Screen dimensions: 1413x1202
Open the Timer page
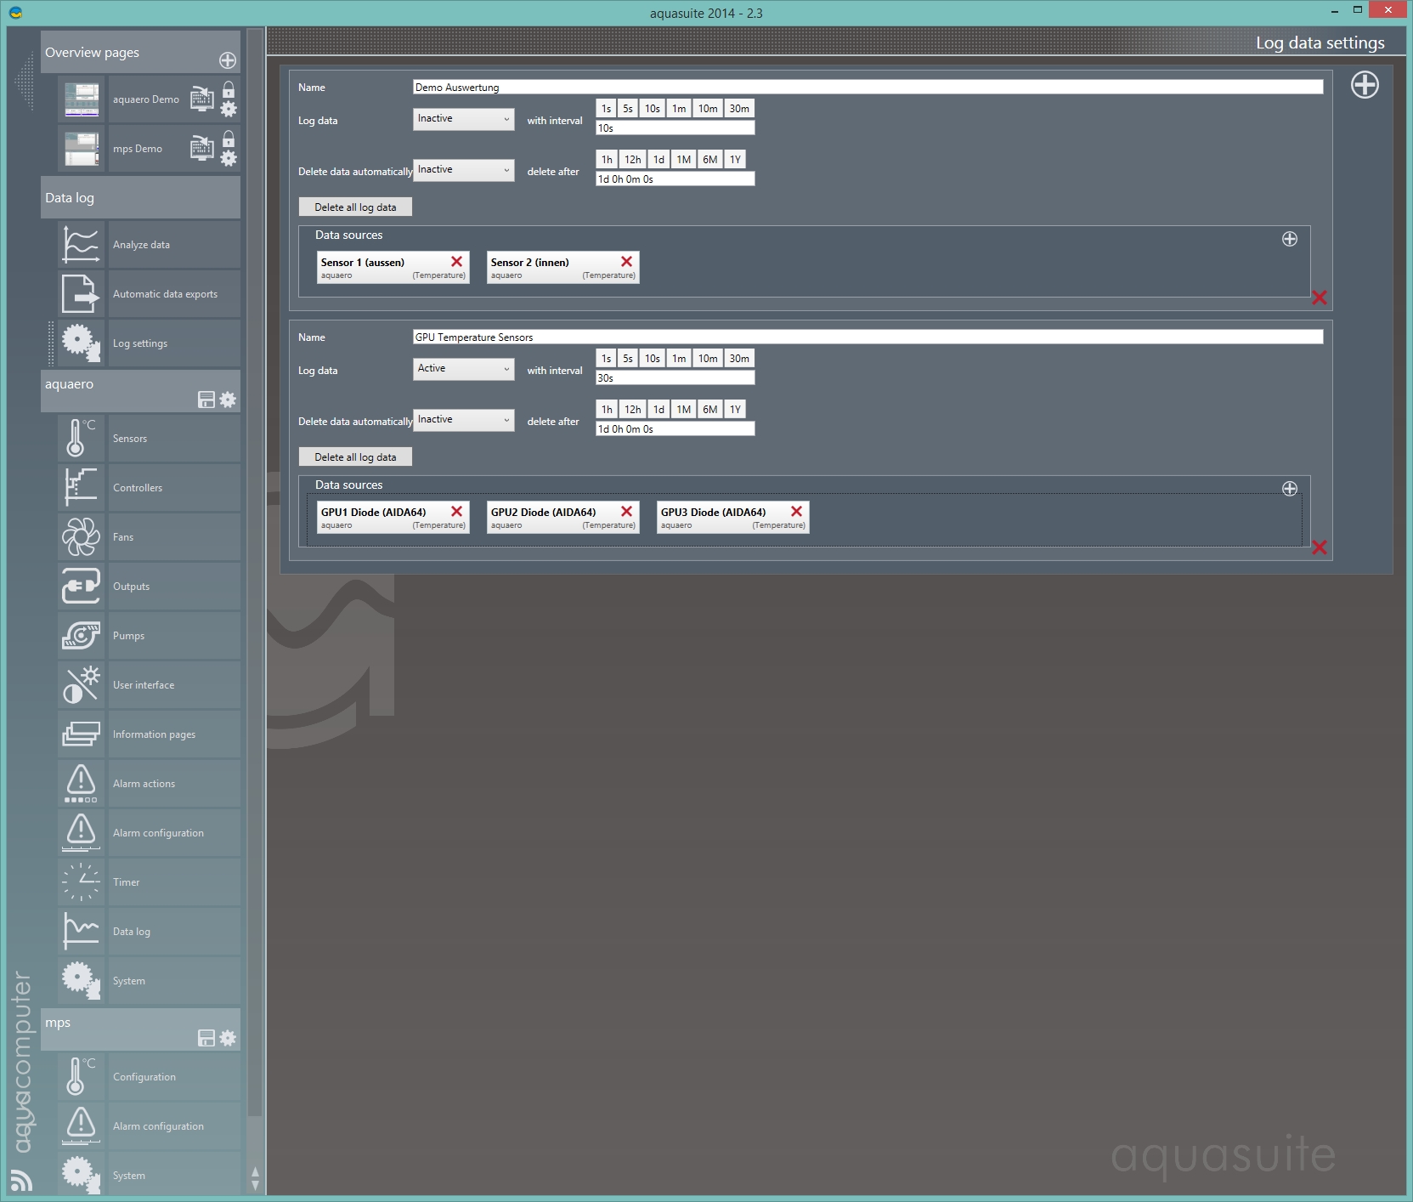pos(150,882)
